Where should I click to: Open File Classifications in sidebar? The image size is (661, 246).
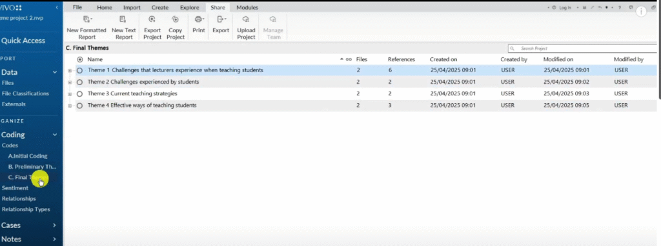point(25,93)
